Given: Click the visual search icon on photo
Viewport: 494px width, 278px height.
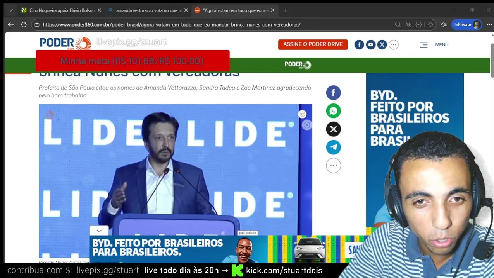Looking at the screenshot, I should coord(307,125).
